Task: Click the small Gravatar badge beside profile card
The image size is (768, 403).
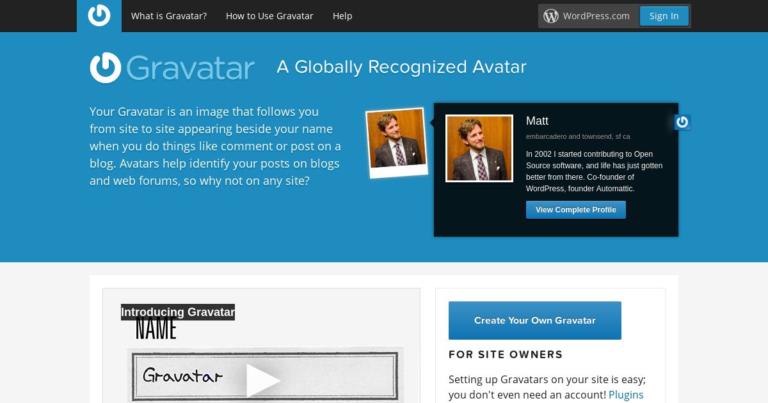Action: [x=682, y=122]
